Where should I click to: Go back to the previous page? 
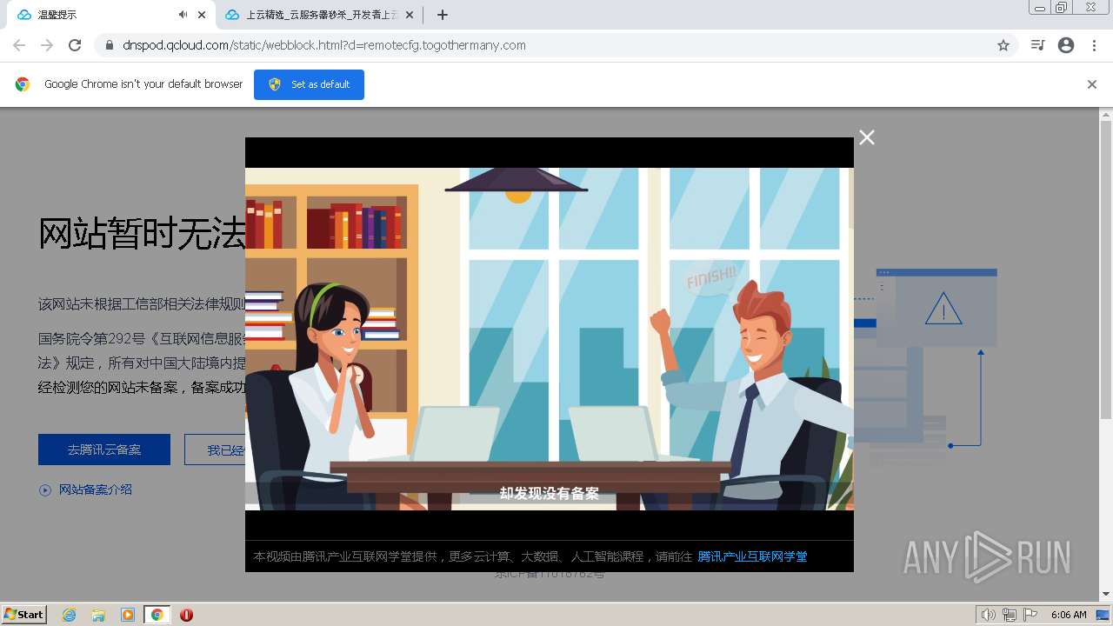coord(19,45)
